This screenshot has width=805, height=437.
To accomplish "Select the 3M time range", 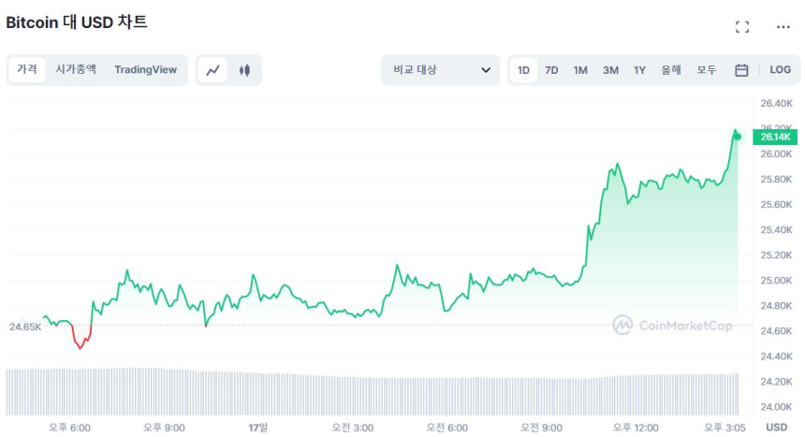I will pos(610,70).
